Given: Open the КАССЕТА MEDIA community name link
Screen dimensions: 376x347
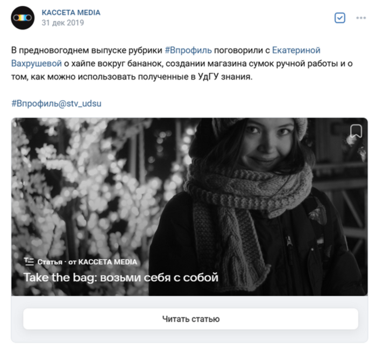Looking at the screenshot, I should (x=71, y=12).
